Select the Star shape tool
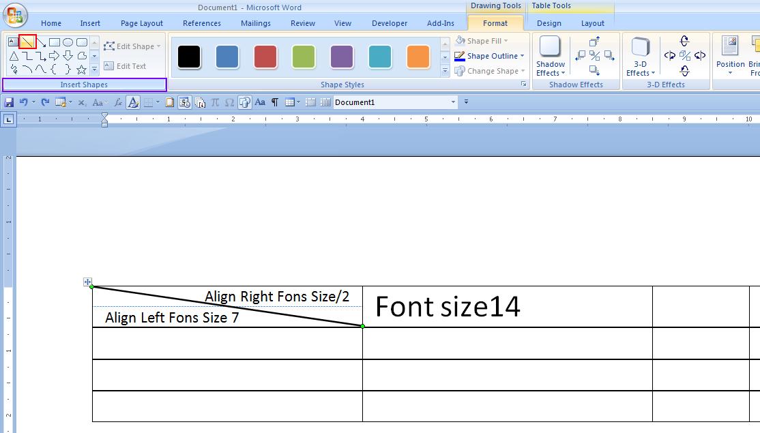Viewport: 760px width, 433px height. pyautogui.click(x=81, y=69)
